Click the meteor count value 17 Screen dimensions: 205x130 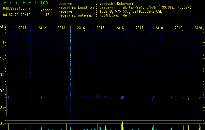(x=47, y=15)
